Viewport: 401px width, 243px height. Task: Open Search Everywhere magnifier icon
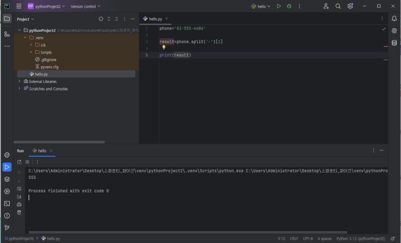(338, 6)
